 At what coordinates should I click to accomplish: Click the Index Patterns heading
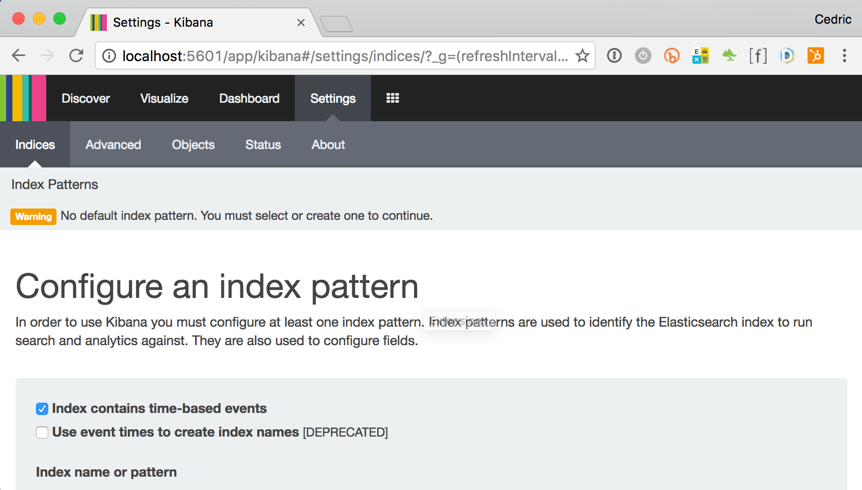pos(54,184)
